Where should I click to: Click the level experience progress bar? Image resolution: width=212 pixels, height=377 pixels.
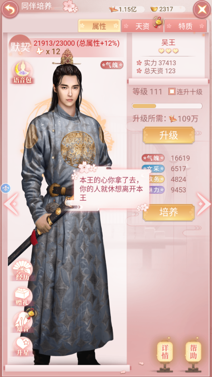[x=167, y=106]
